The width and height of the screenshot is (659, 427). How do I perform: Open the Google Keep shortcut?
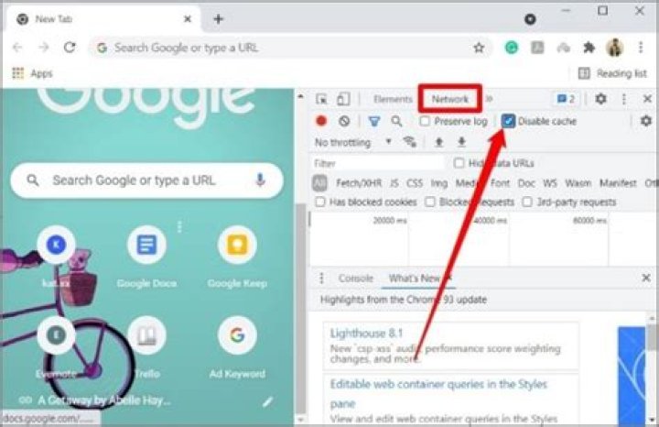(x=237, y=257)
